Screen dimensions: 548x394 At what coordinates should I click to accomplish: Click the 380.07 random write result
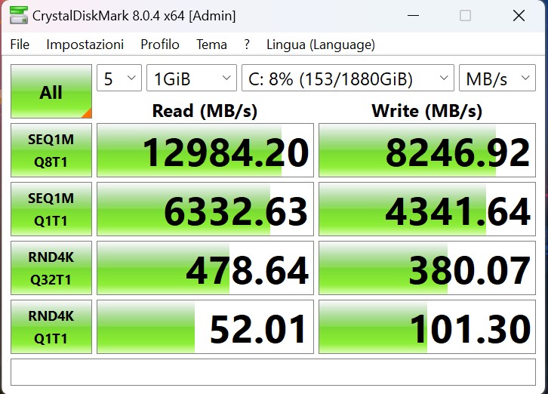[427, 268]
